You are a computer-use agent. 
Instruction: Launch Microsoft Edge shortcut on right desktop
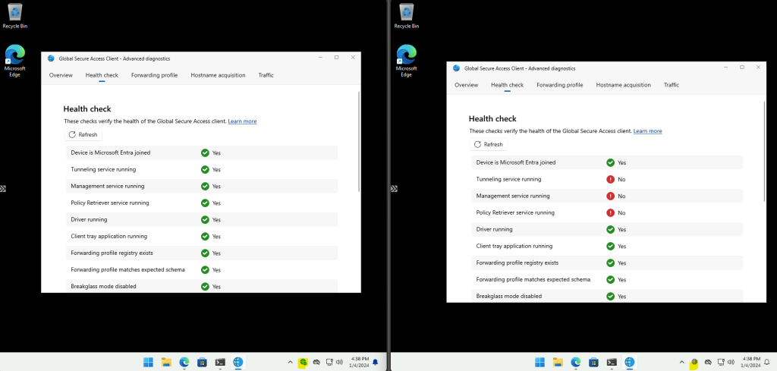coord(407,61)
